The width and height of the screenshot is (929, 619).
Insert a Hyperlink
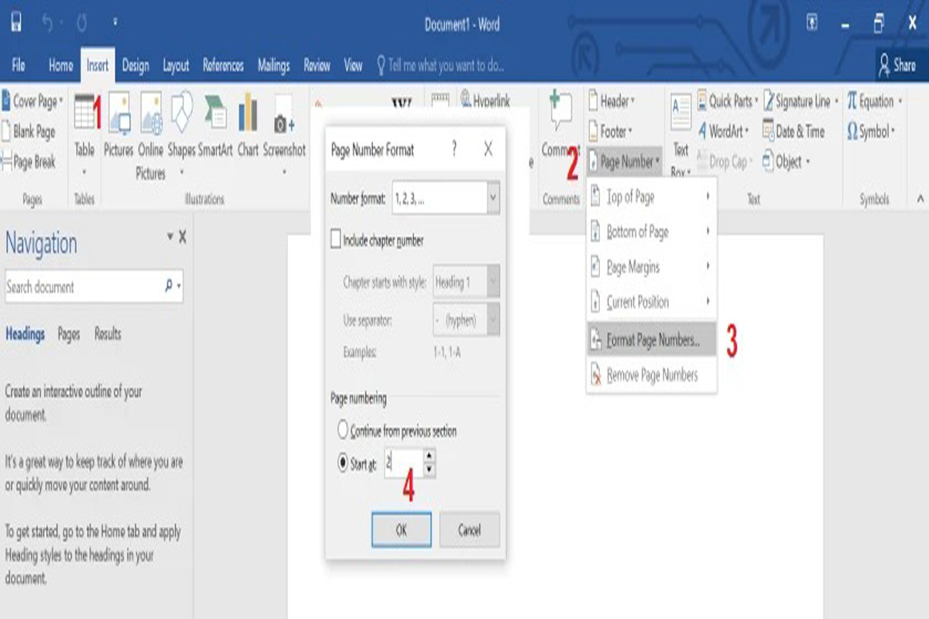(485, 101)
